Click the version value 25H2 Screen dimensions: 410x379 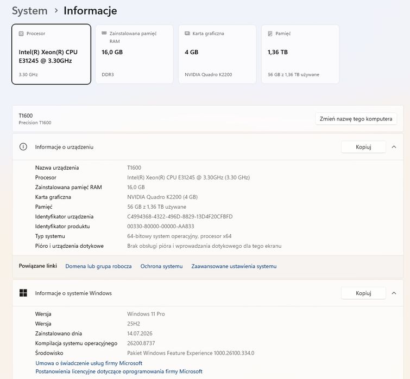click(x=134, y=324)
